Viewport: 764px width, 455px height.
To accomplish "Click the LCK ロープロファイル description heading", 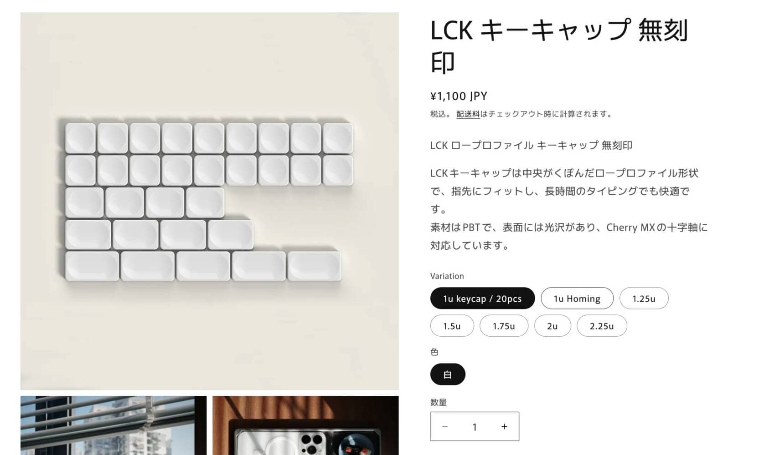I will click(x=531, y=145).
